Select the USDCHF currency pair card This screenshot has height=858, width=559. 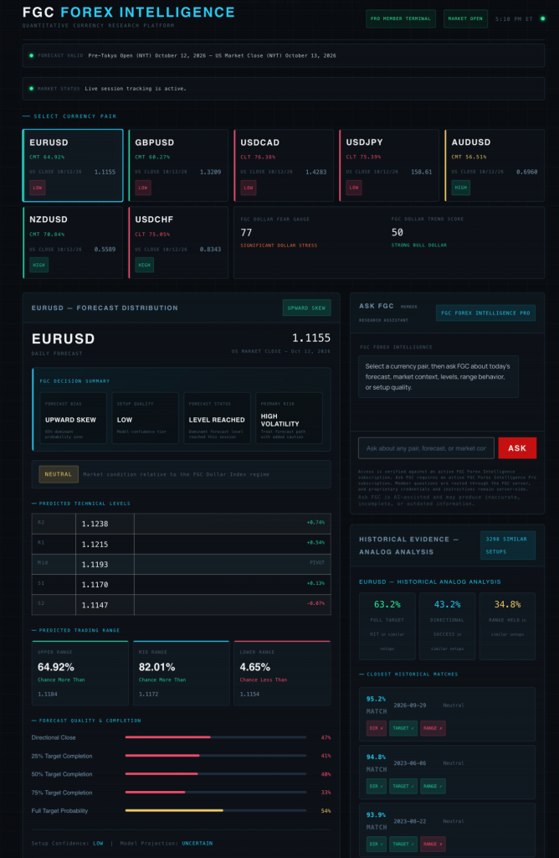click(178, 242)
